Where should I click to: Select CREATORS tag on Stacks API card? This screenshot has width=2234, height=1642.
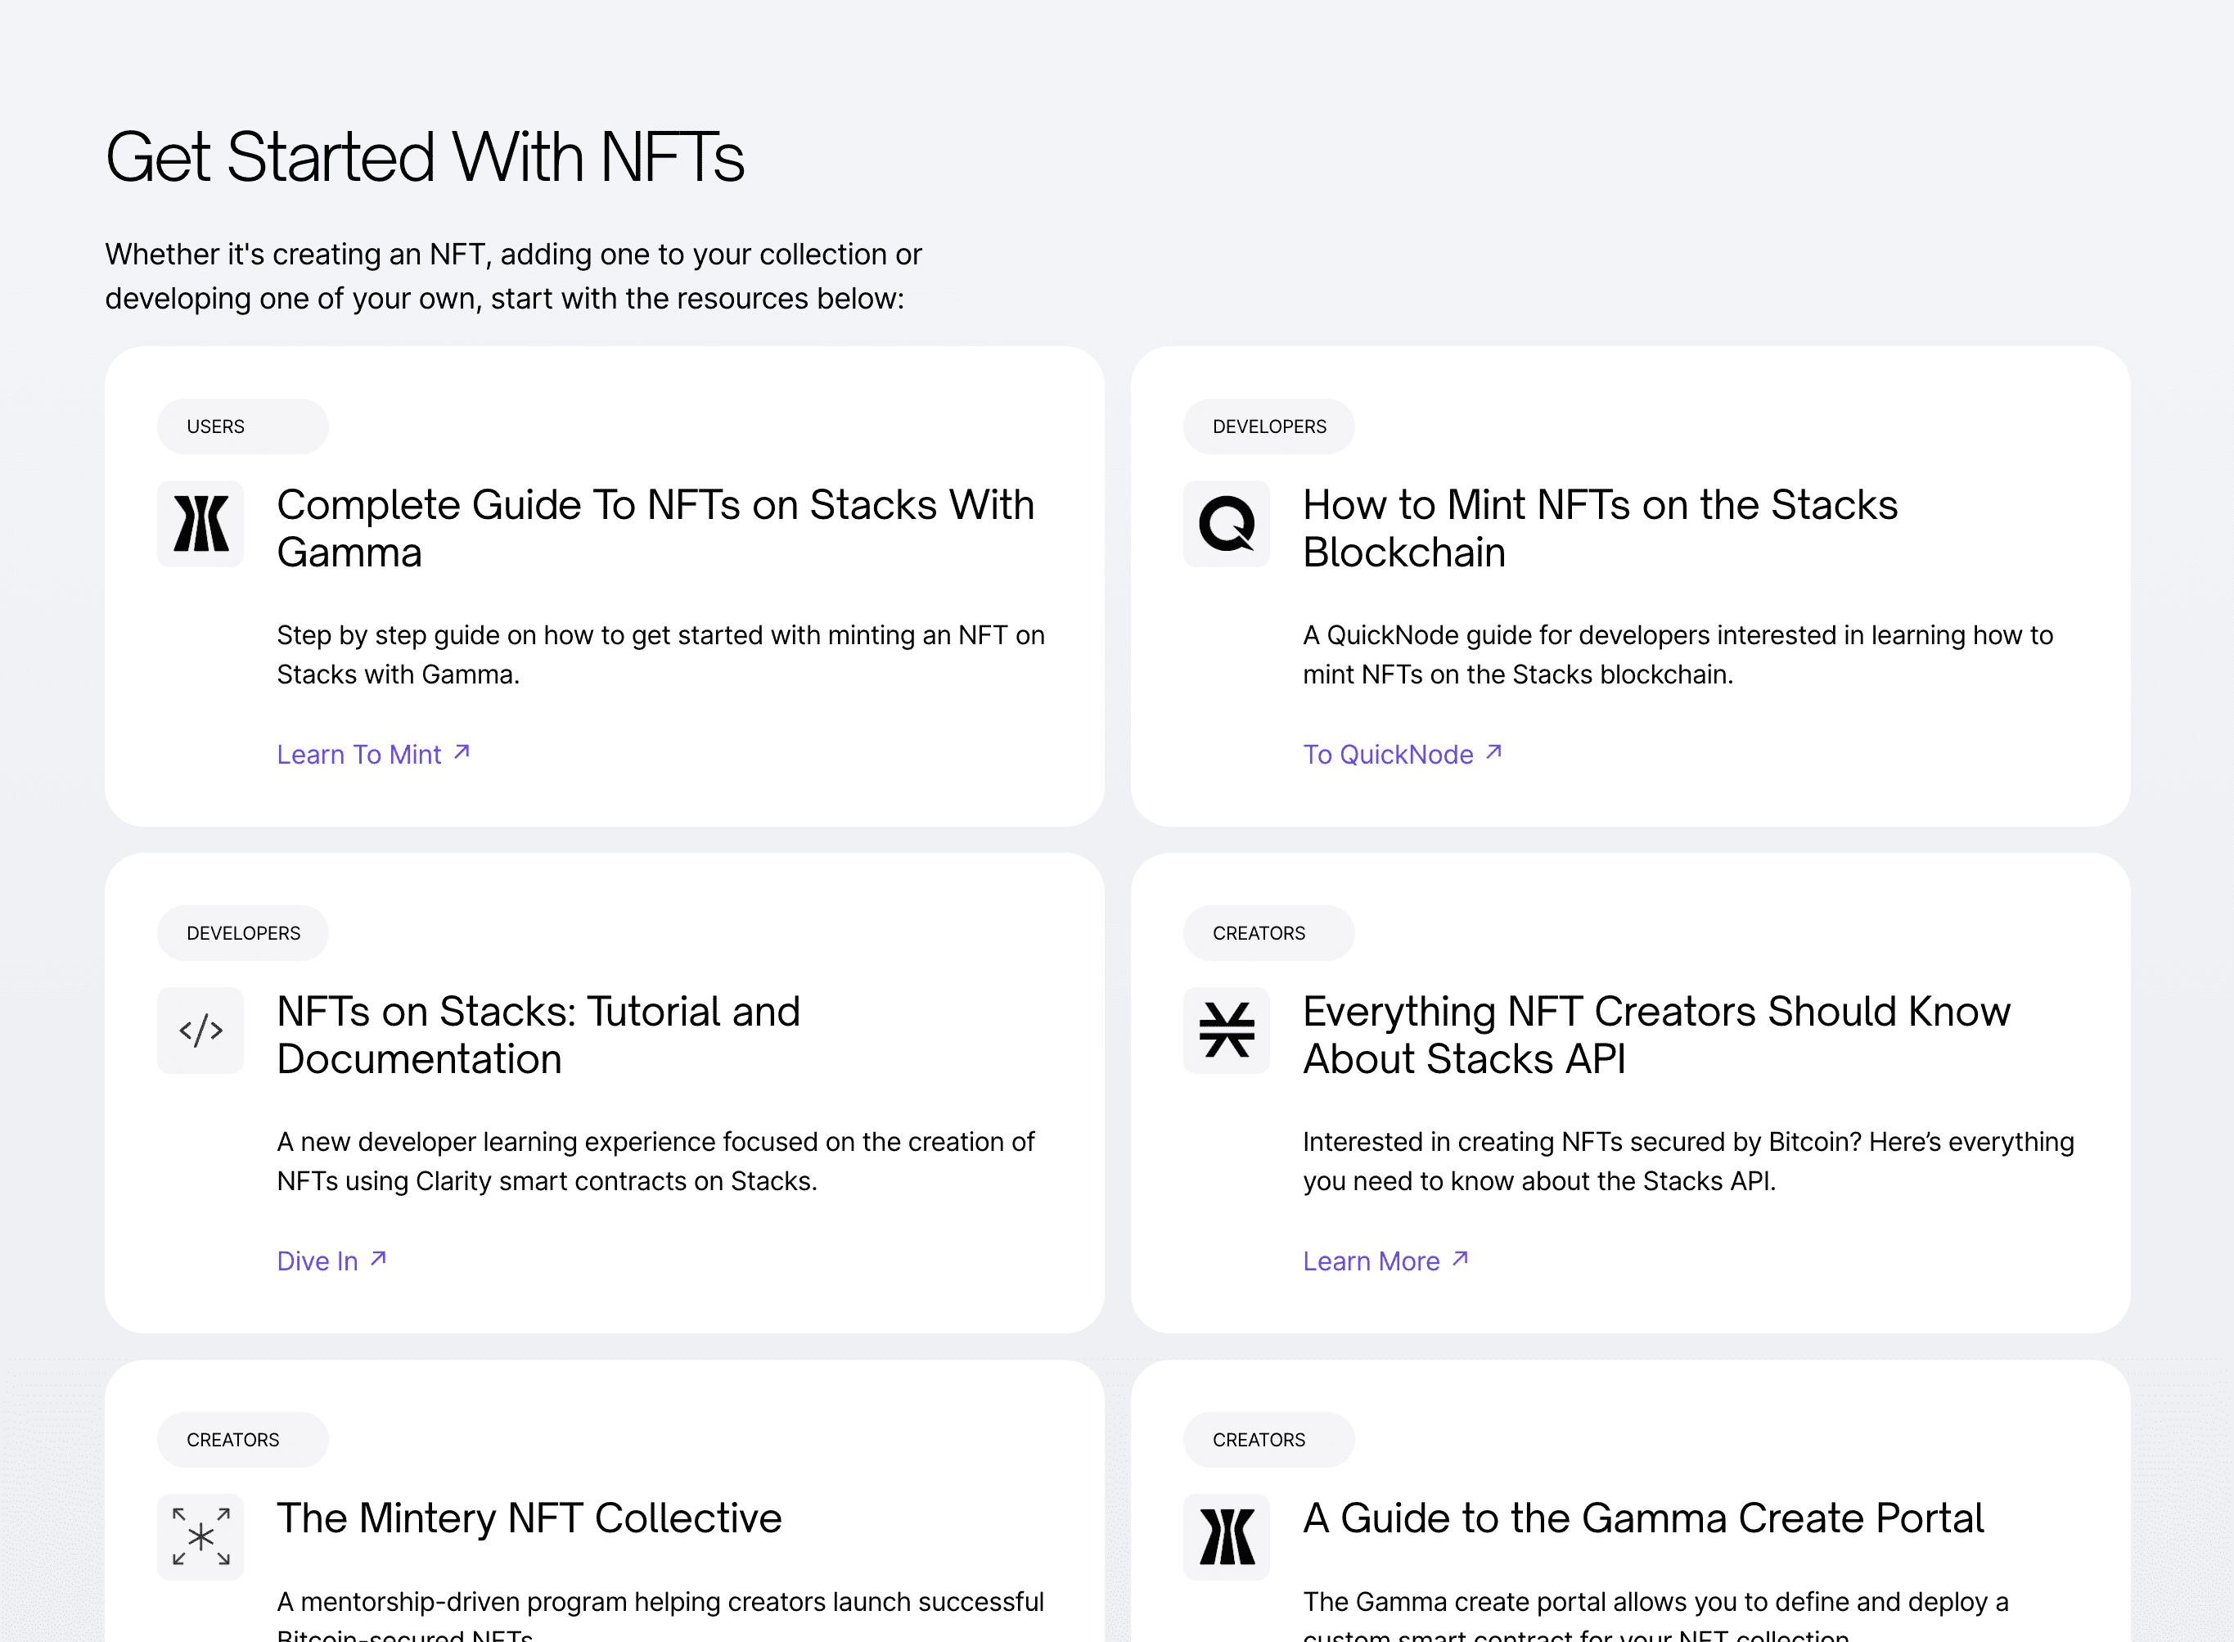click(1268, 933)
